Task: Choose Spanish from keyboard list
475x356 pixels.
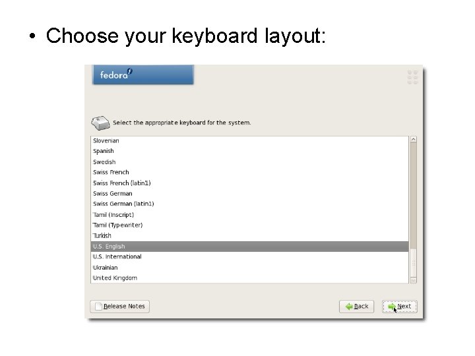Action: pos(104,151)
